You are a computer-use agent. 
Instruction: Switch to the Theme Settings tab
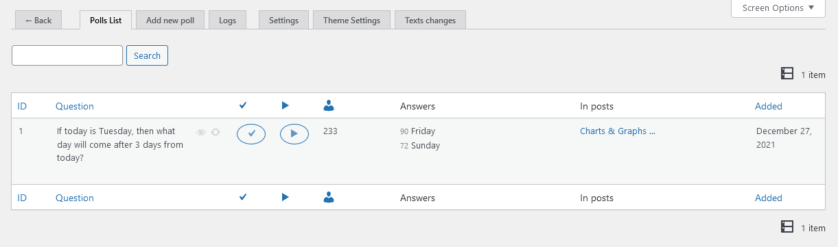pos(351,21)
